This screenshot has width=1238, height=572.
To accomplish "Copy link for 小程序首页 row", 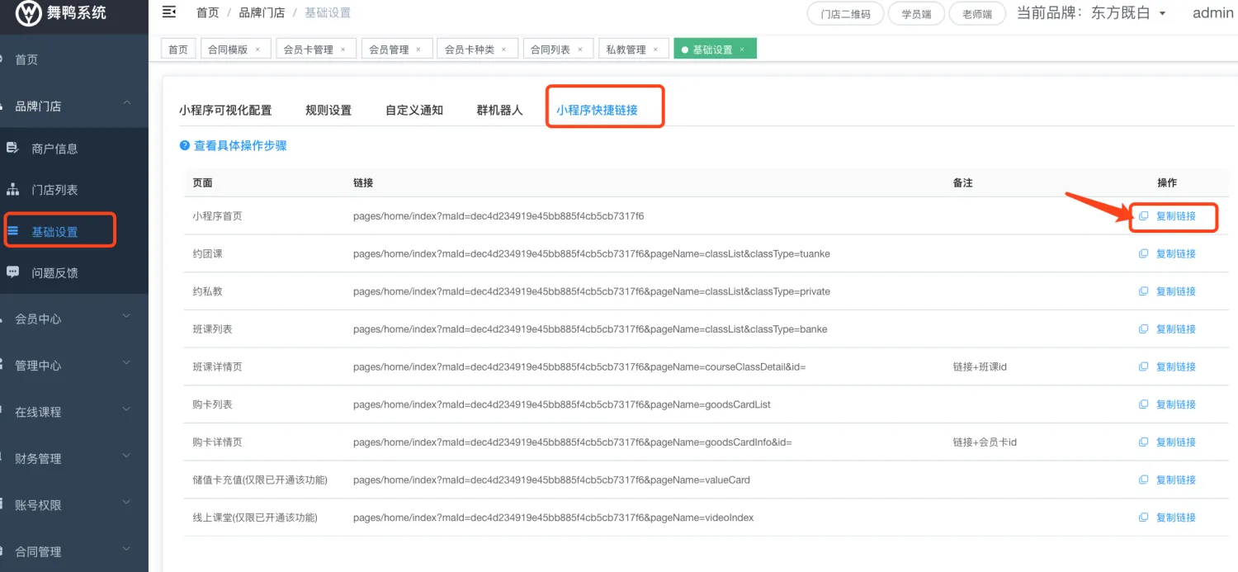I will [1174, 216].
